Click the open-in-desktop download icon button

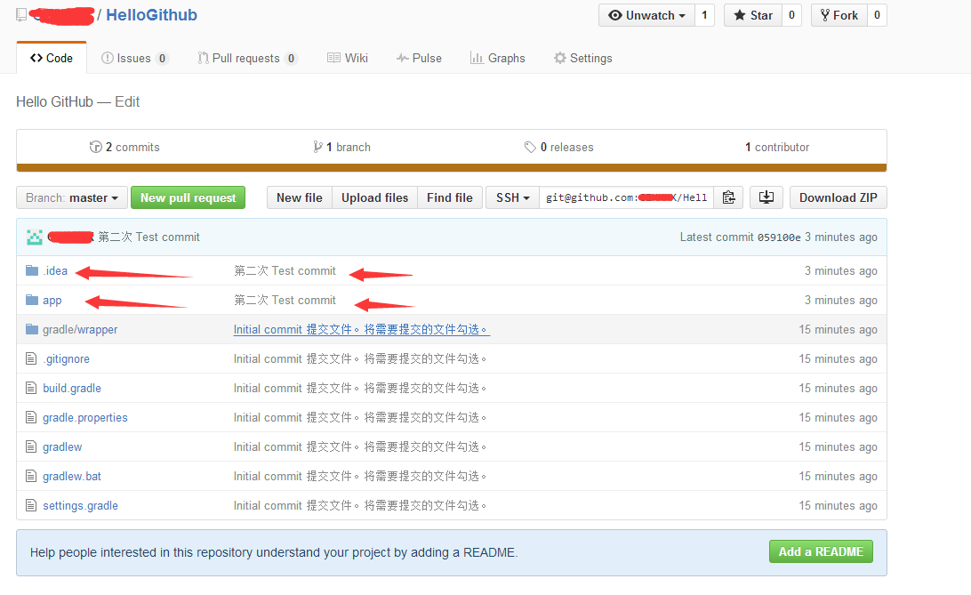(x=766, y=197)
